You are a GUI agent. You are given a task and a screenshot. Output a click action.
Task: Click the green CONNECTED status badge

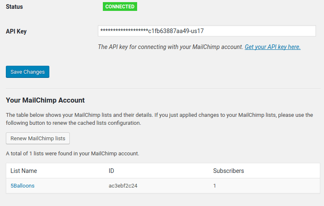point(120,7)
